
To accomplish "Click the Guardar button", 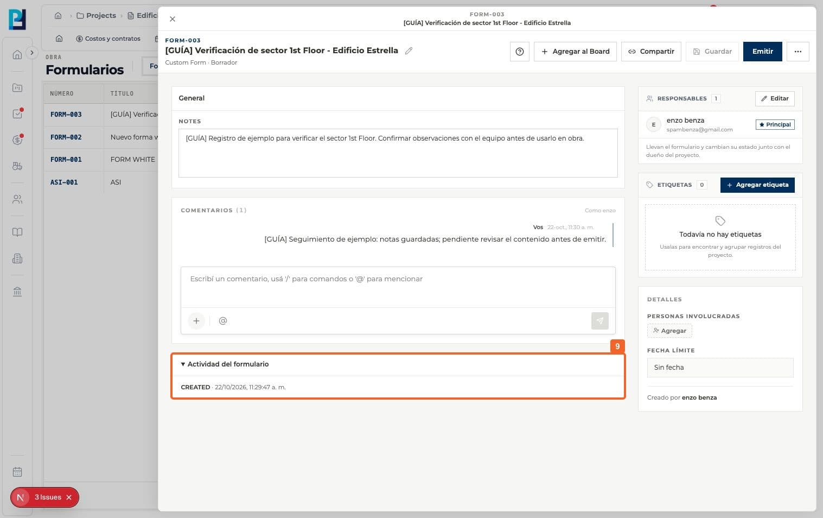I will pos(712,52).
